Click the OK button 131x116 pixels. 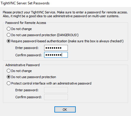[x=65, y=110]
